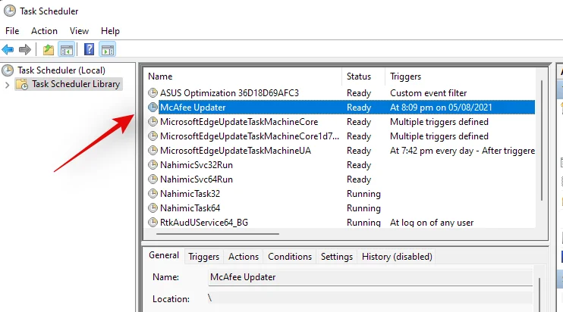
Task: Click the ASUS Optimization task clock icon
Action: point(153,93)
